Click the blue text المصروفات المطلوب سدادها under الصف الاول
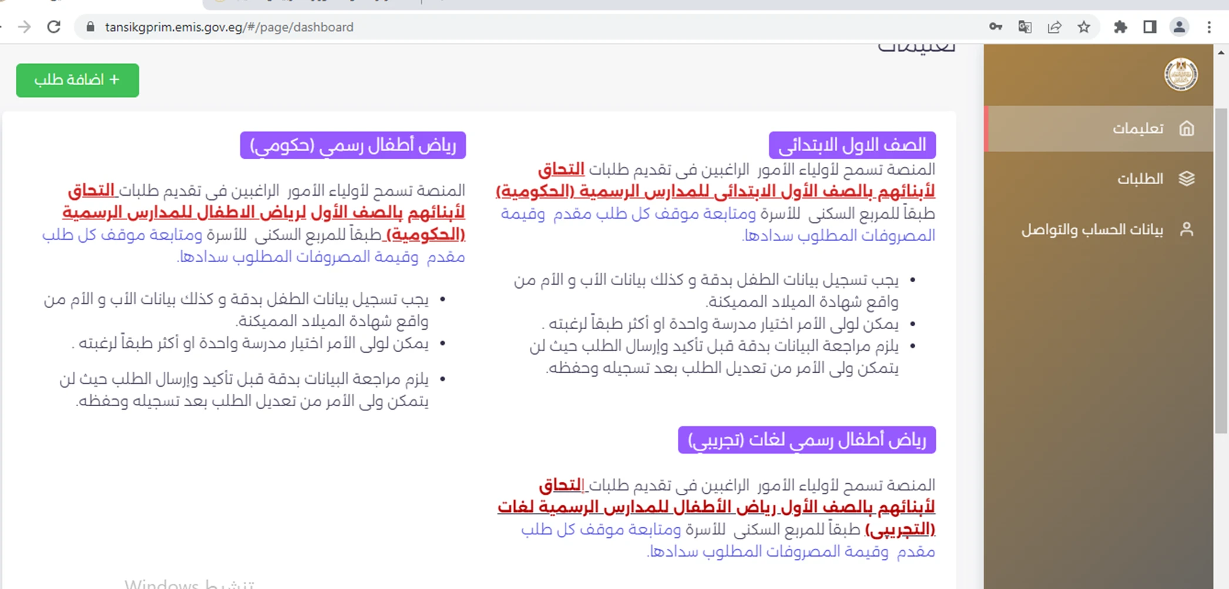 838,236
